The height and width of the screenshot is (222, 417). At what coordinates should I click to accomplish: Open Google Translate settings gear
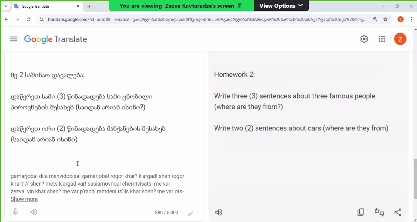pyautogui.click(x=364, y=39)
